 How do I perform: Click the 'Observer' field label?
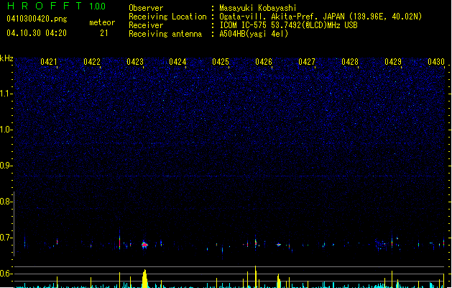click(x=146, y=8)
